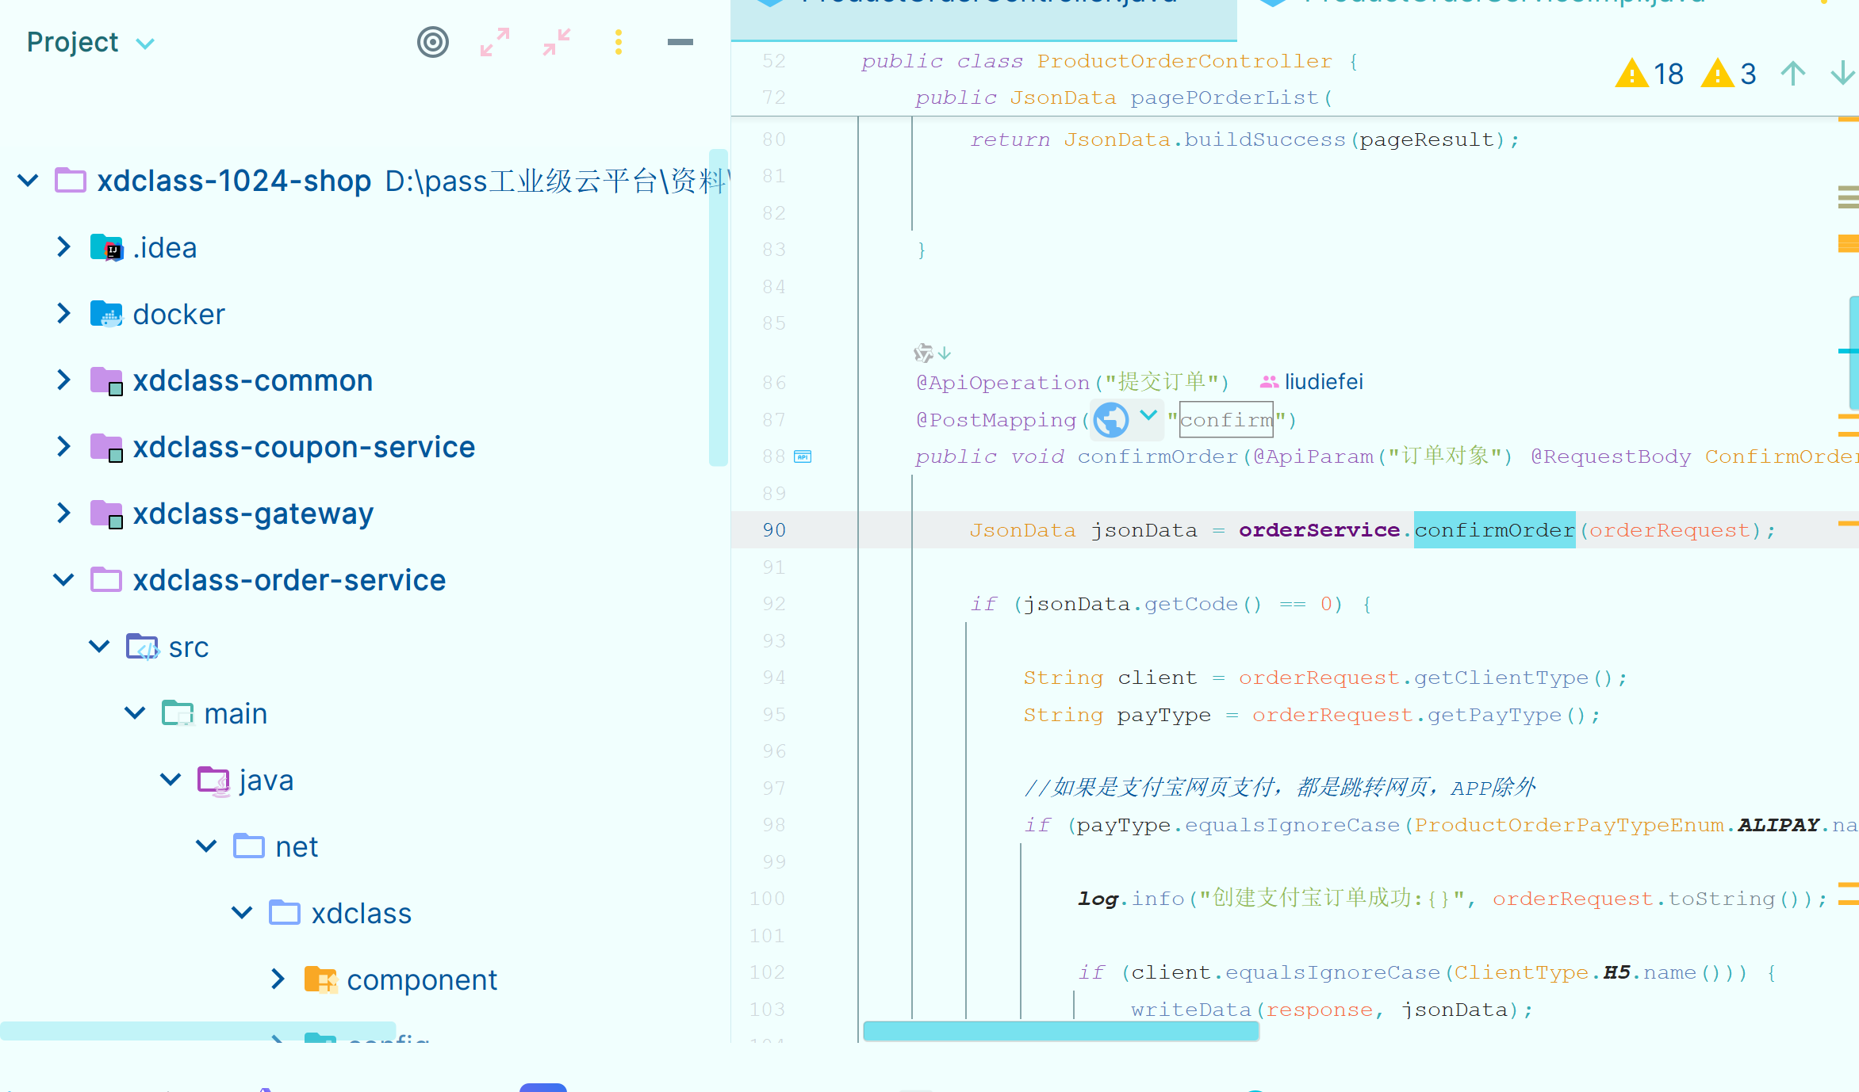Collapse the xdclass-order-service module
Image resolution: width=1859 pixels, height=1092 pixels.
[x=63, y=580]
